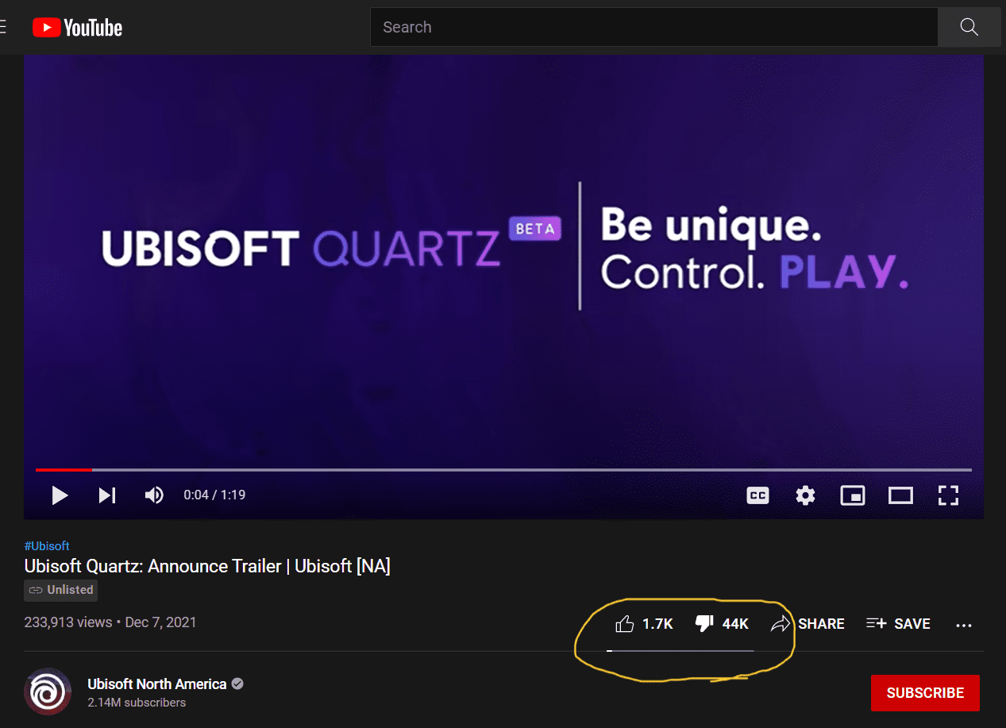Share the video
1006x728 pixels.
click(x=807, y=624)
